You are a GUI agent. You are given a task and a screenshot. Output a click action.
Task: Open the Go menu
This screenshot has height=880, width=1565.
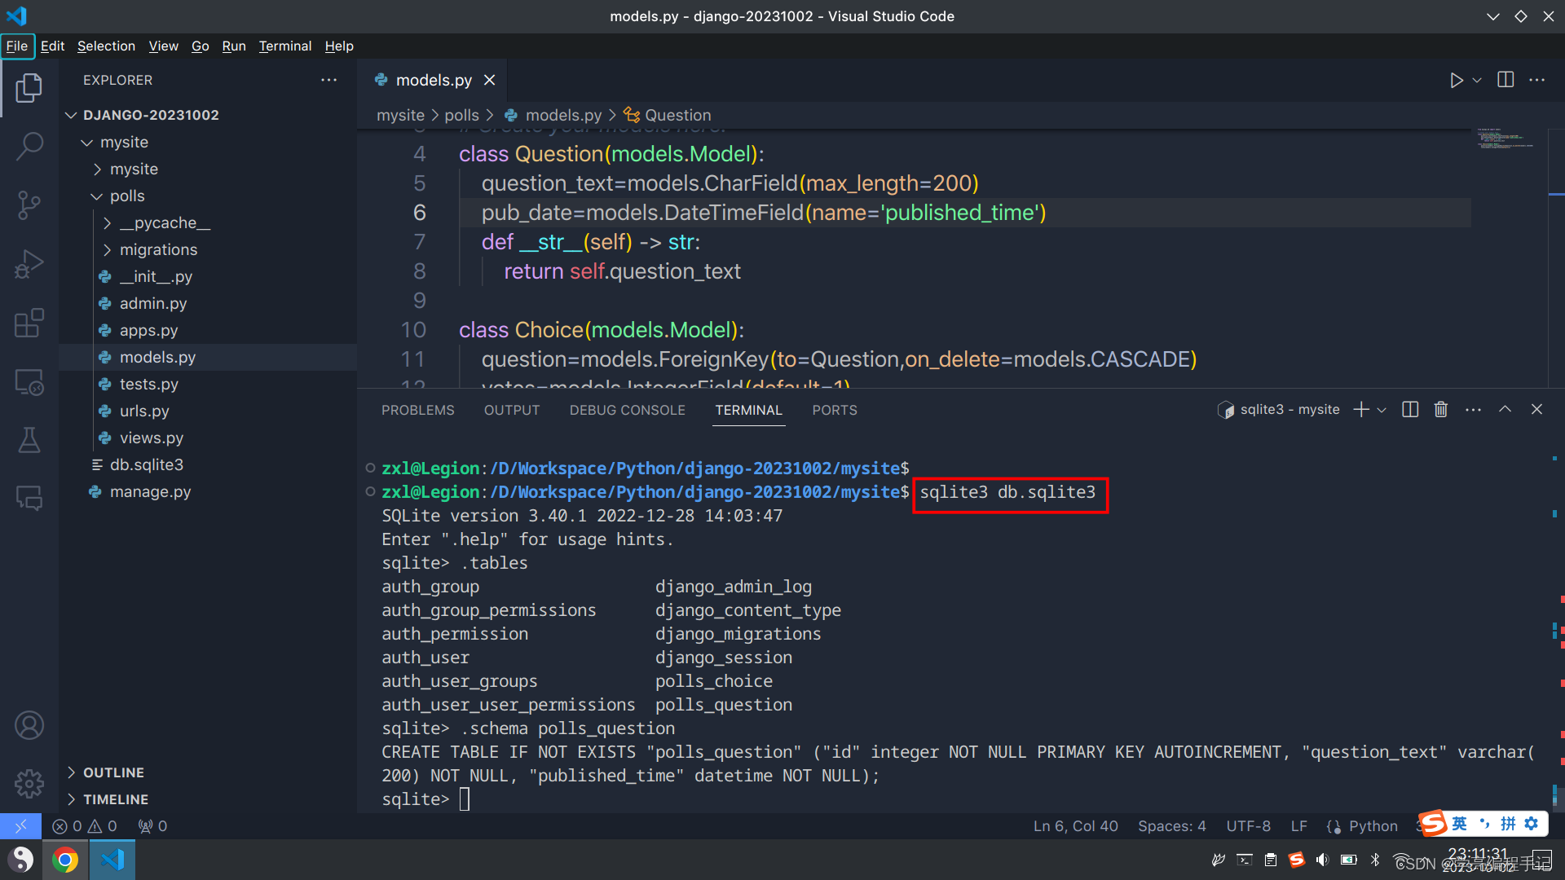point(201,46)
